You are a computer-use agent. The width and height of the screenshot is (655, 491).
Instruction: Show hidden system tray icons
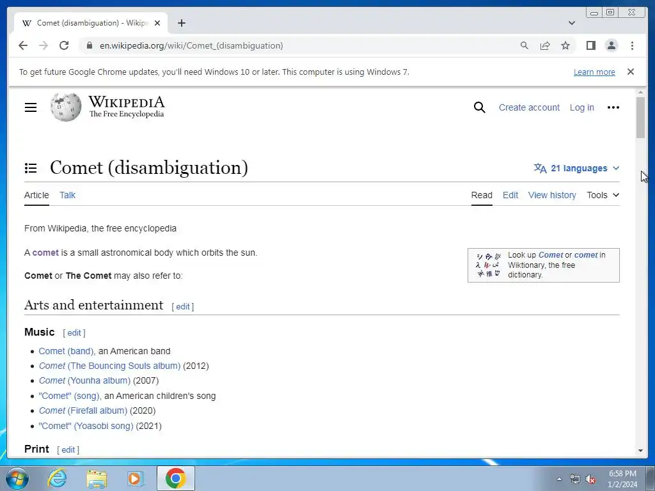click(x=559, y=479)
